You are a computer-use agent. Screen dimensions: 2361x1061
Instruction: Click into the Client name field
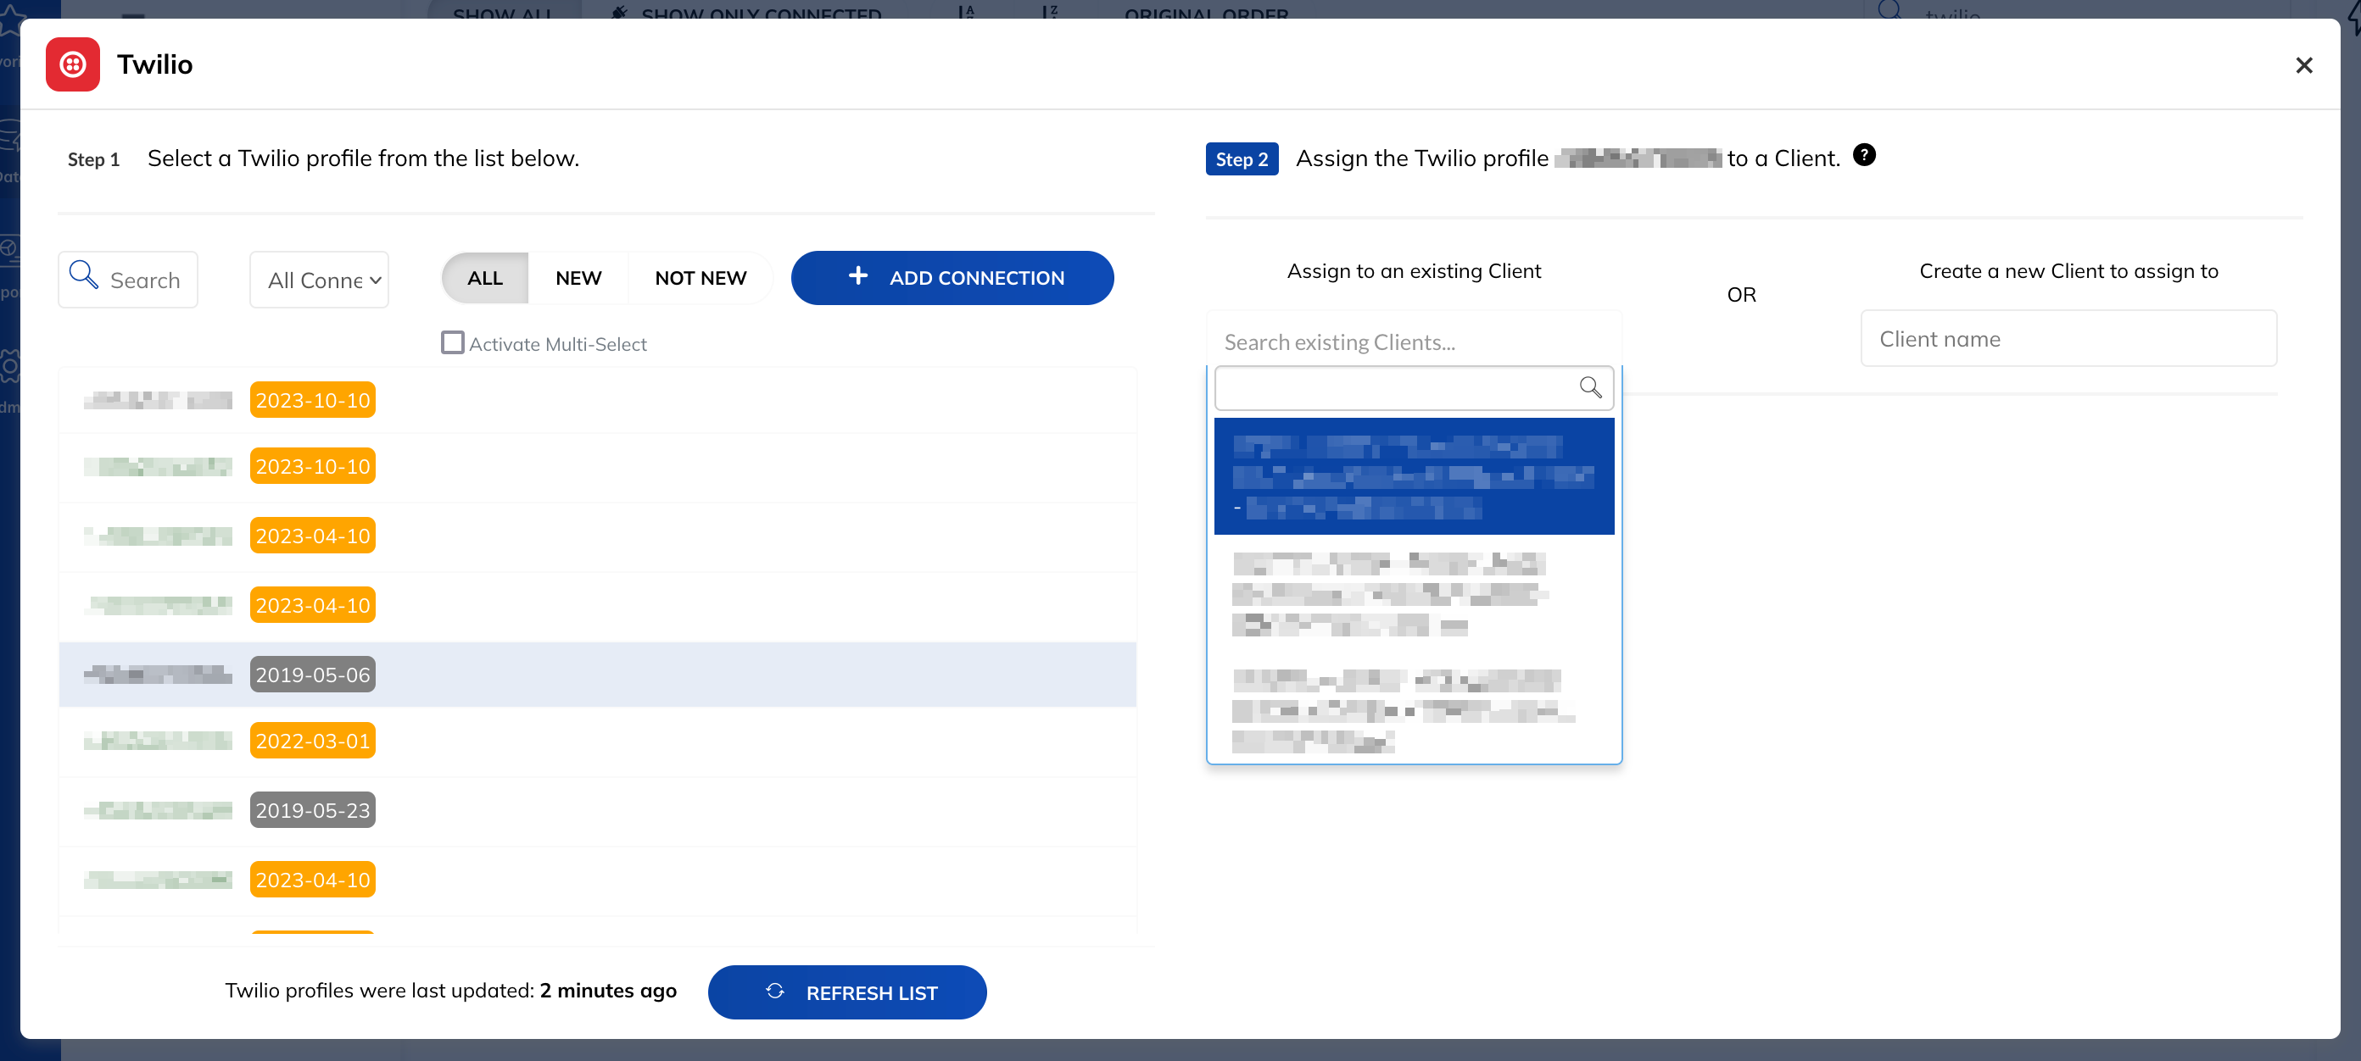click(x=2068, y=339)
